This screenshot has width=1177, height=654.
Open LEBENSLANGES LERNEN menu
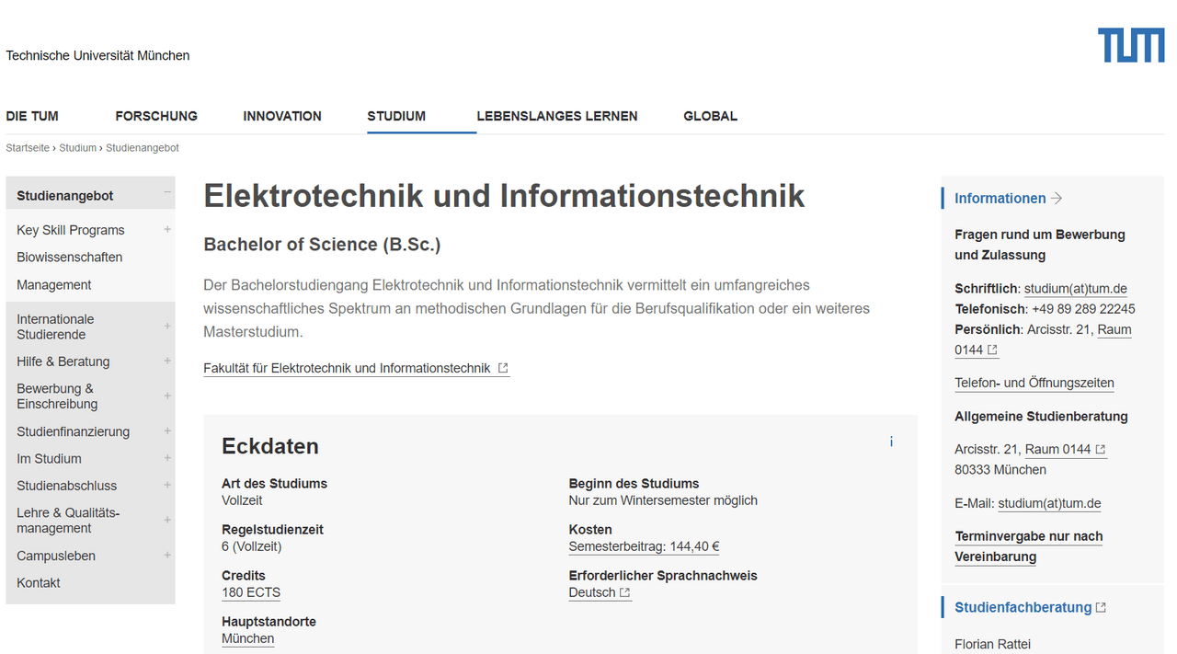557,116
